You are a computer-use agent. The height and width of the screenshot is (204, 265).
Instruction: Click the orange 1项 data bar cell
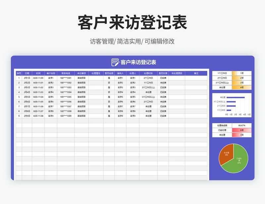242,73
